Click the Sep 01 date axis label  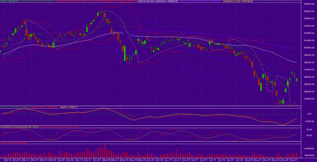click(294, 160)
